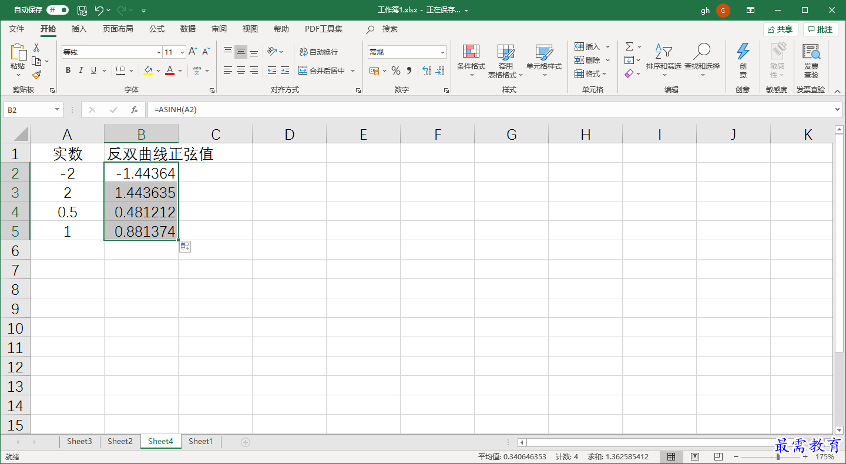Click decrease indent icon
The width and height of the screenshot is (846, 464).
pyautogui.click(x=271, y=70)
